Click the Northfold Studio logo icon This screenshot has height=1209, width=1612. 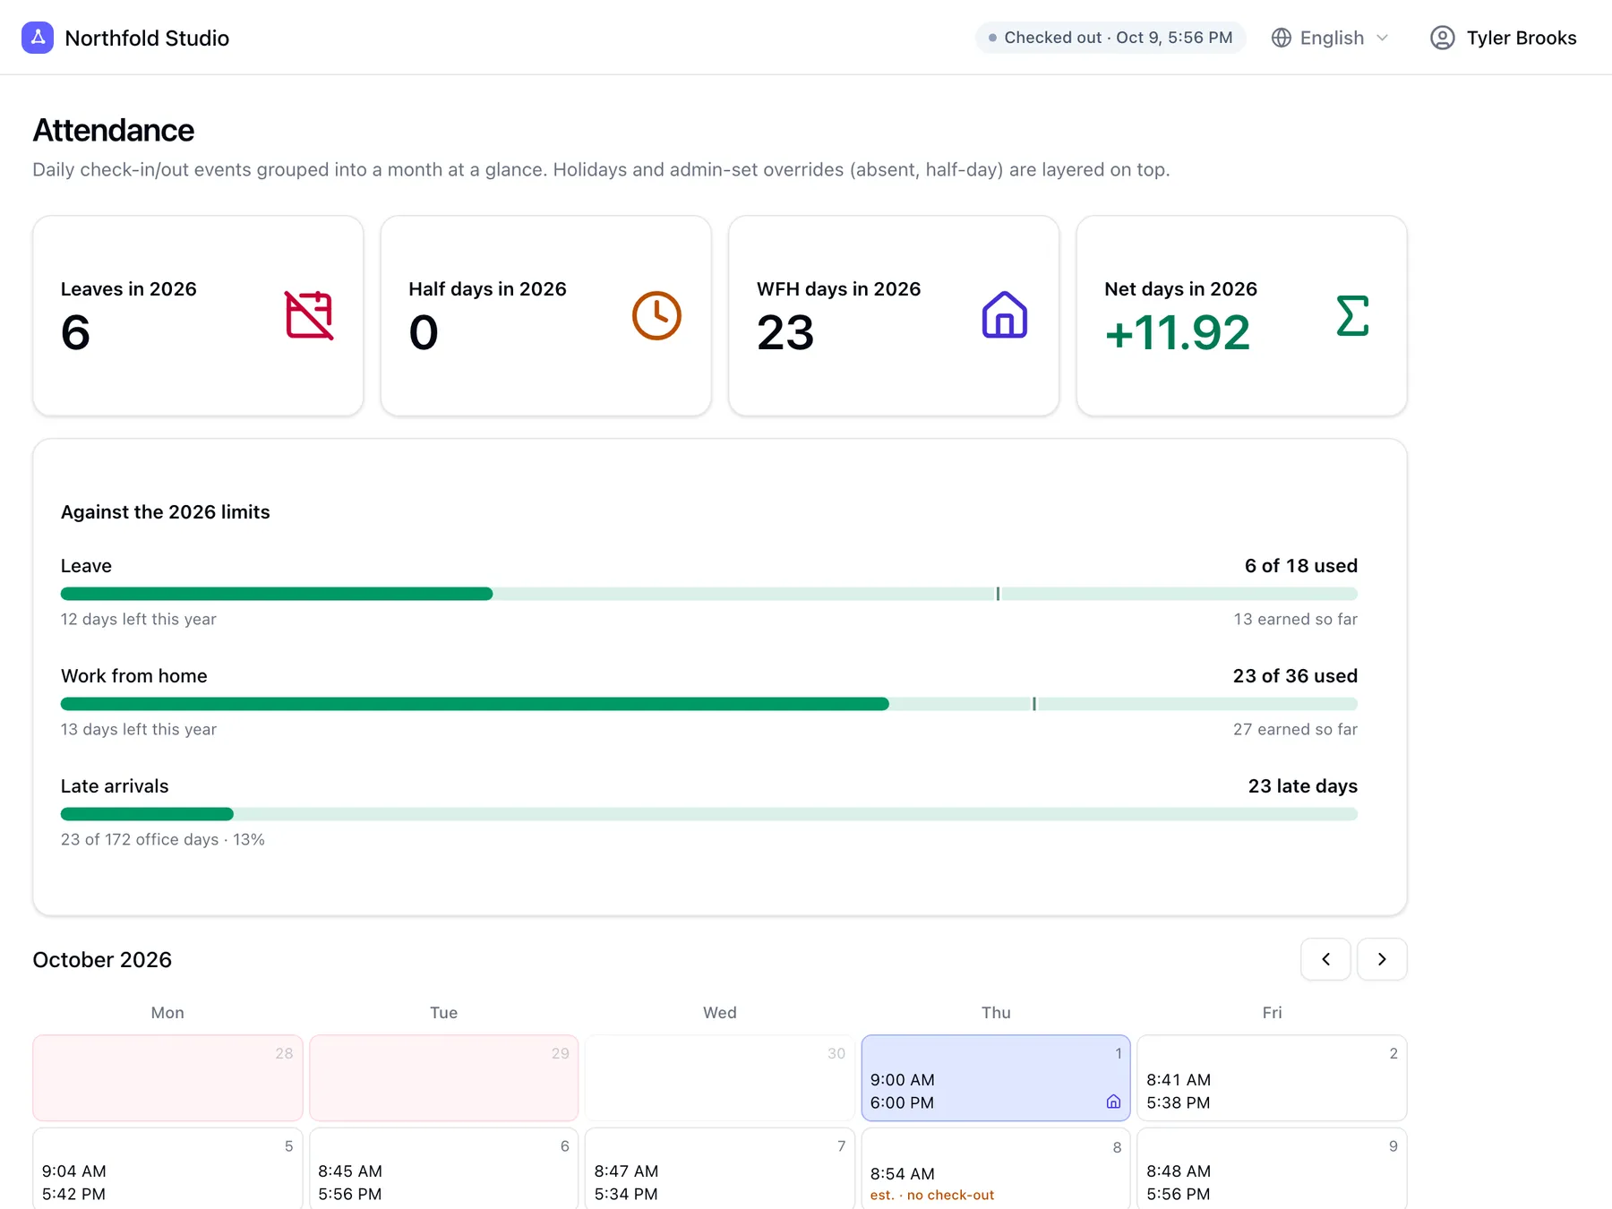(38, 38)
